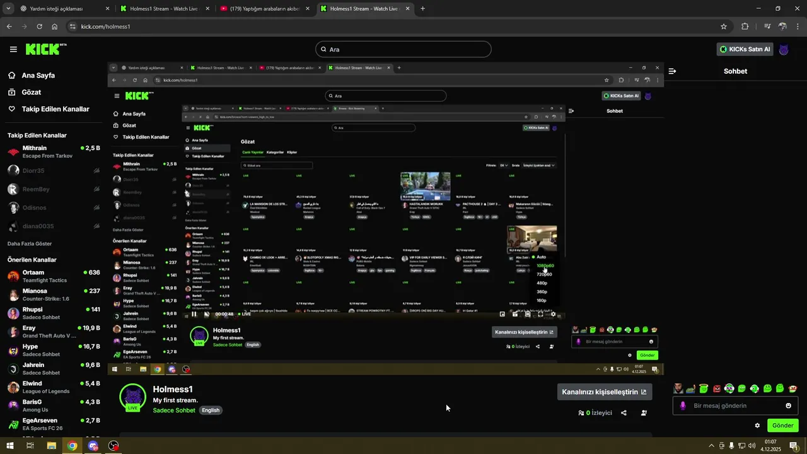Open Chrome extensions puzzle icon
807x454 pixels.
(x=745, y=26)
